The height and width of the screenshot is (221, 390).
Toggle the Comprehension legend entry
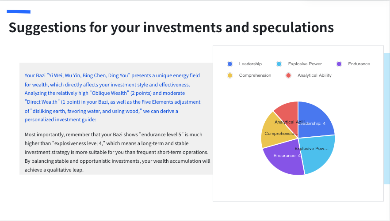pos(249,75)
